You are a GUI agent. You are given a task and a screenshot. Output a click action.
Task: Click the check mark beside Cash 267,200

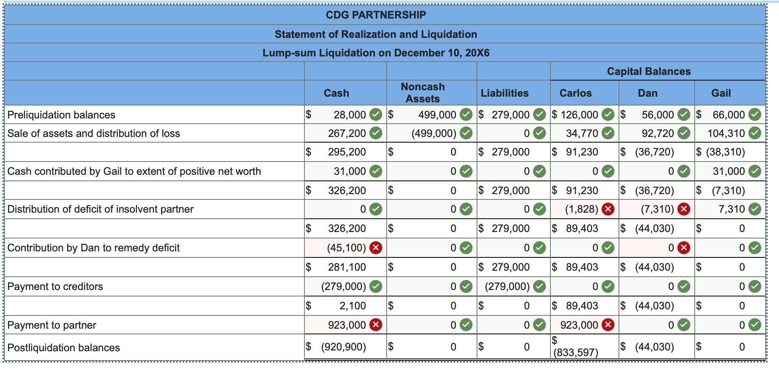coord(376,133)
